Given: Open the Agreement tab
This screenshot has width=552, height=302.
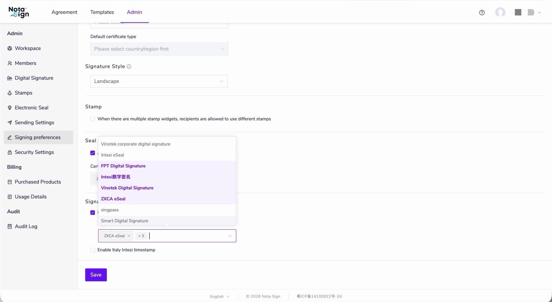Looking at the screenshot, I should [65, 12].
